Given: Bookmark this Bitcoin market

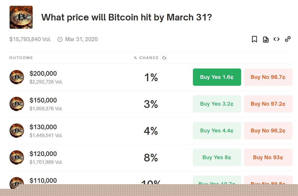Looking at the screenshot, I should point(254,39).
